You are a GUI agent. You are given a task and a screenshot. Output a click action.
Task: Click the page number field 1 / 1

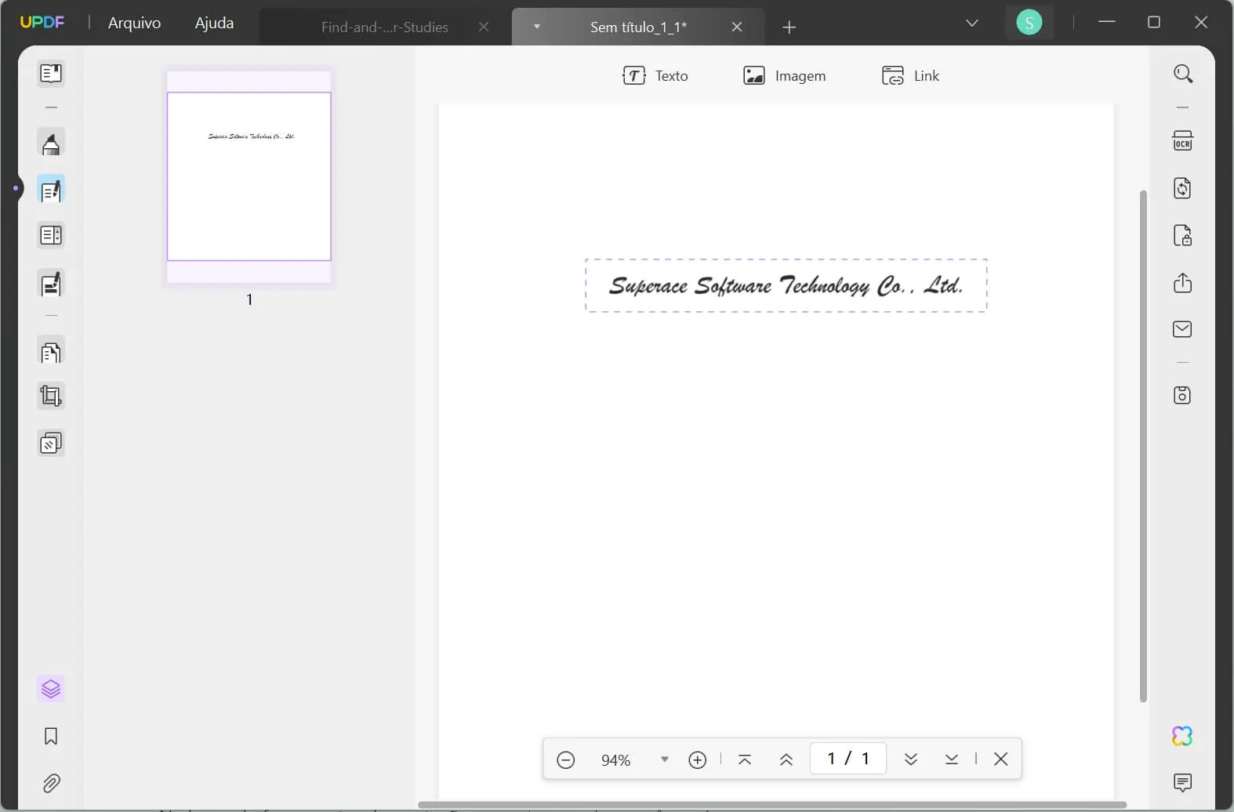[x=848, y=759]
